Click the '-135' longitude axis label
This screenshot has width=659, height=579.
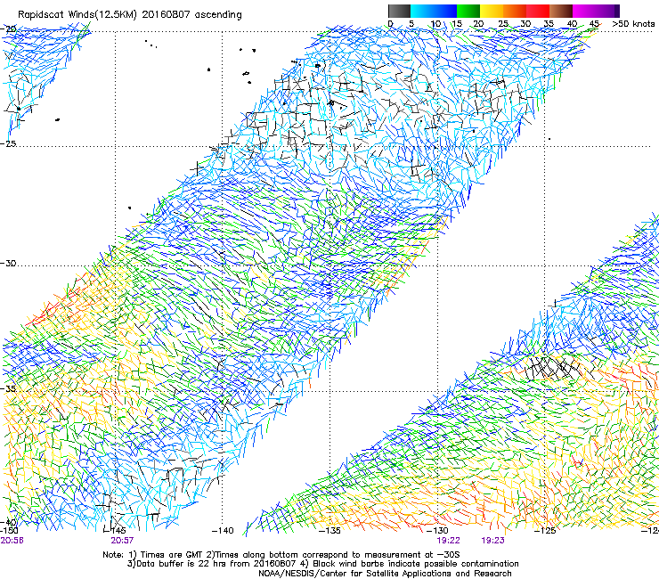click(329, 531)
